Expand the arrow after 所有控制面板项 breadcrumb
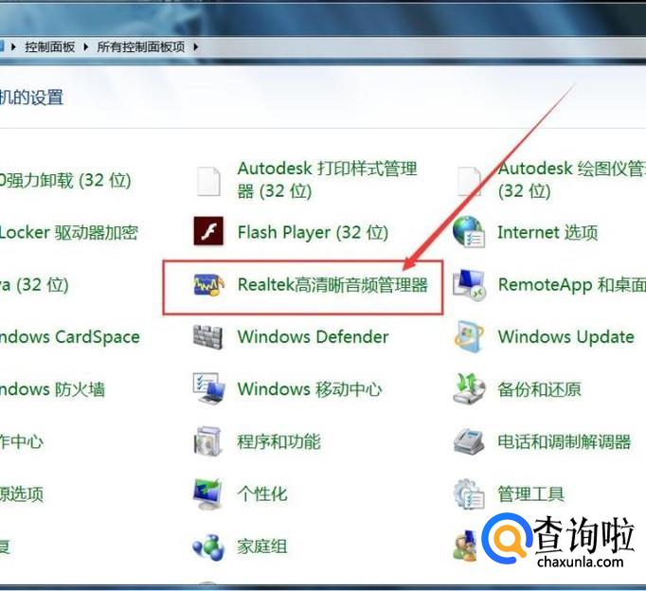Image resolution: width=646 pixels, height=591 pixels. (x=196, y=47)
